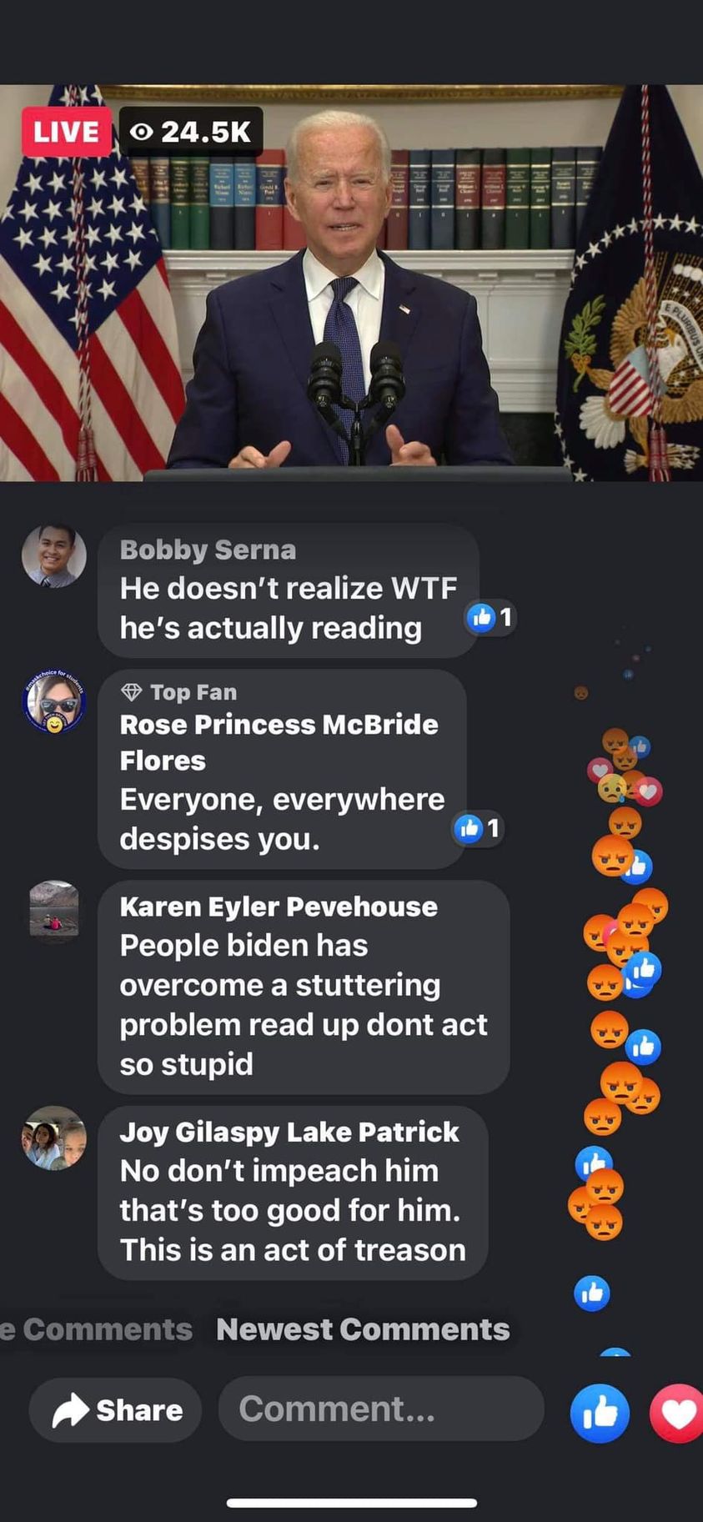Open the partially hidden Comments tab at left
Viewport: 703px width, 1522px height.
coord(96,1329)
